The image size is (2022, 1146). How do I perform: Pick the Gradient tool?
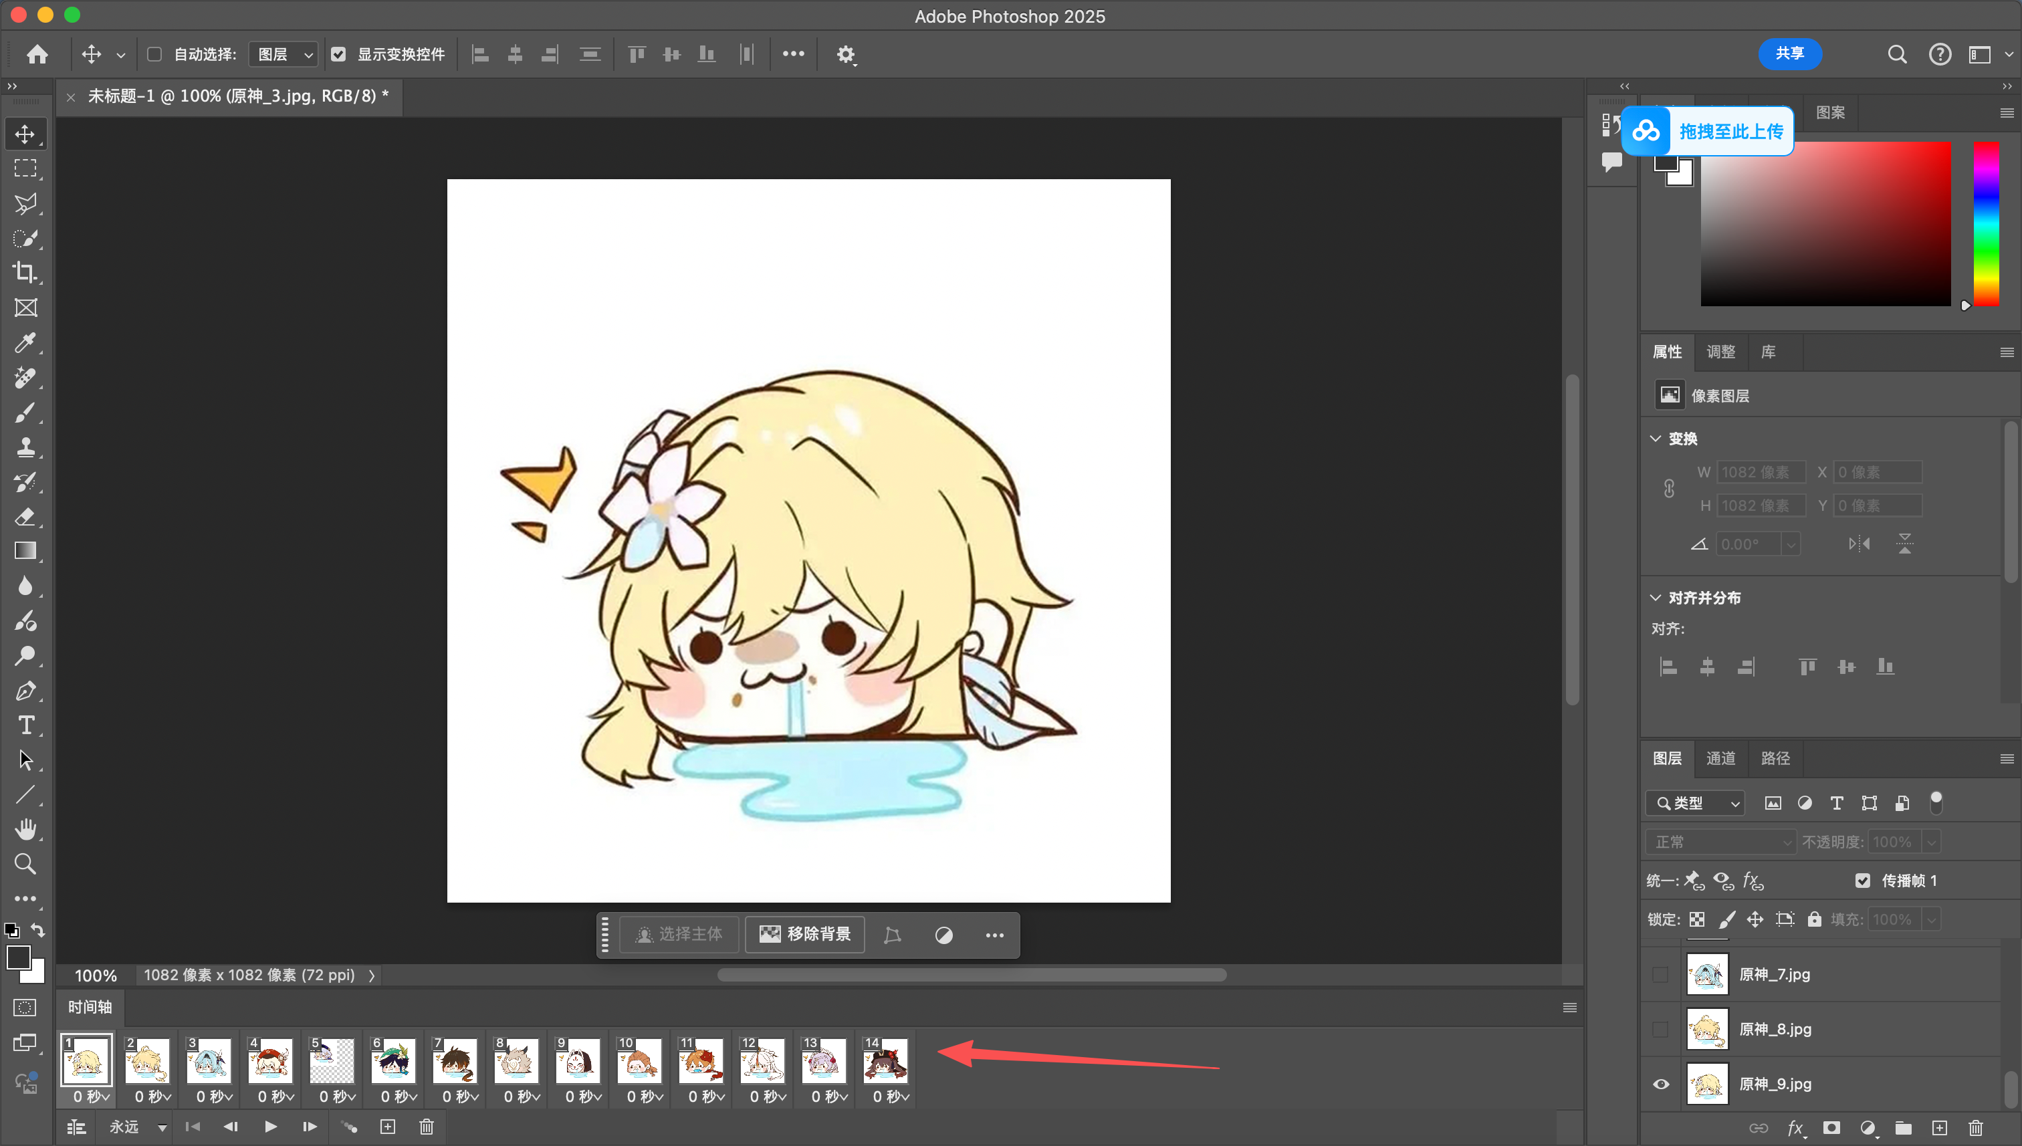pyautogui.click(x=25, y=551)
